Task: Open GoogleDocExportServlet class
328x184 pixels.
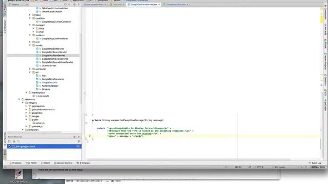Action: [x=54, y=52]
